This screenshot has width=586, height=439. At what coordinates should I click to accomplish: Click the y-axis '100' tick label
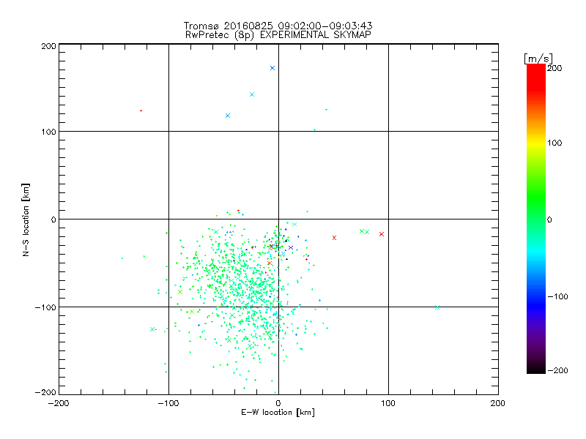[48, 132]
